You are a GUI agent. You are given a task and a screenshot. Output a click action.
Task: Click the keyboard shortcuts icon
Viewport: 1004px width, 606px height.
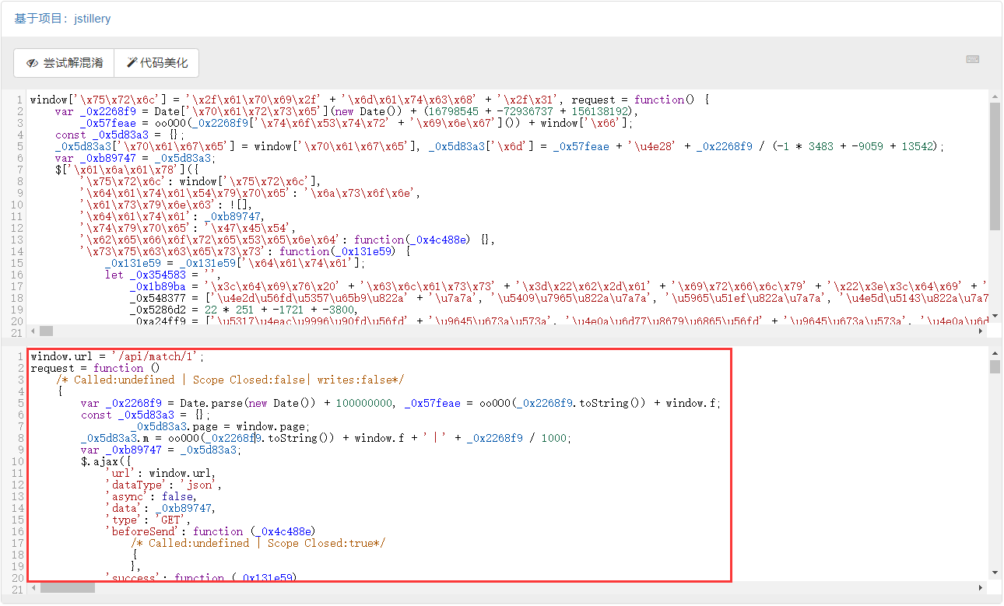tap(972, 60)
